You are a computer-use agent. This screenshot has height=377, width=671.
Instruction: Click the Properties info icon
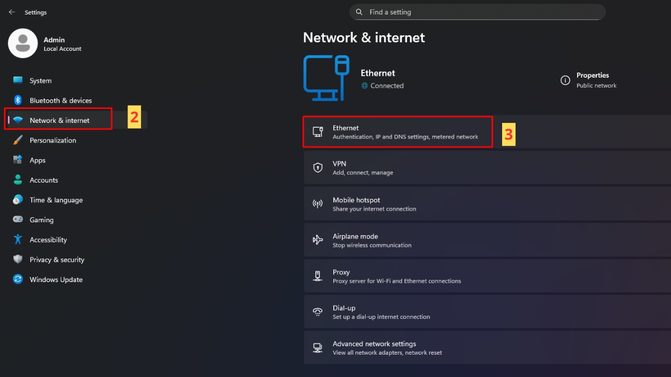point(565,80)
